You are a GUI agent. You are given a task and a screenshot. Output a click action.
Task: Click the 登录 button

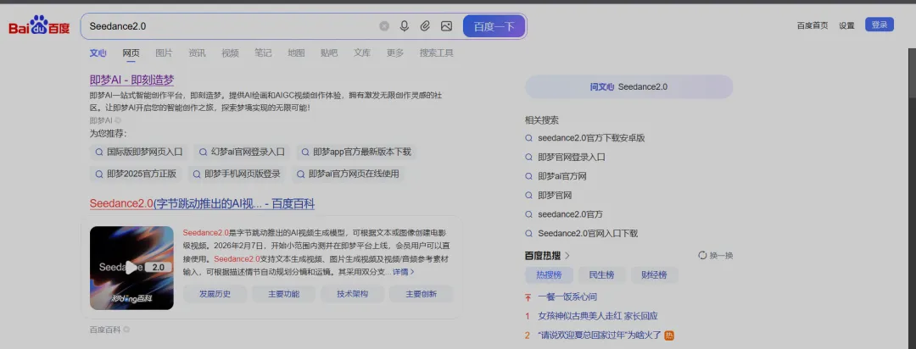[880, 25]
